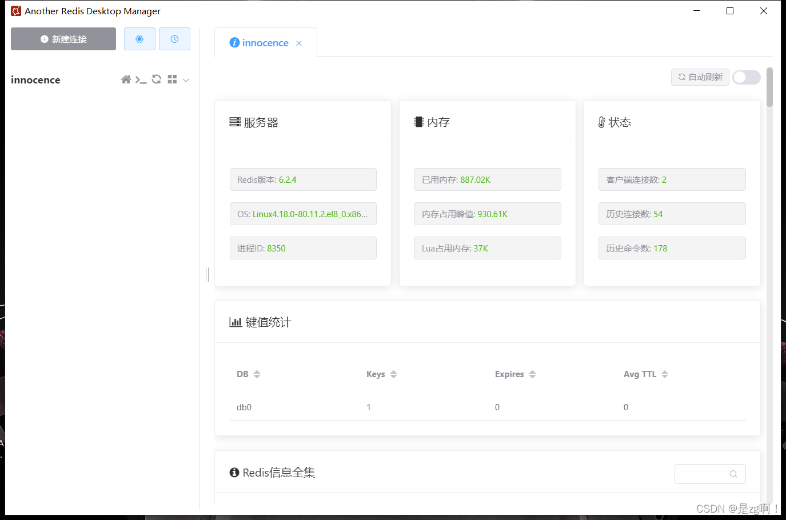Click the Redis信息全集 search field
786x520 pixels.
click(710, 474)
